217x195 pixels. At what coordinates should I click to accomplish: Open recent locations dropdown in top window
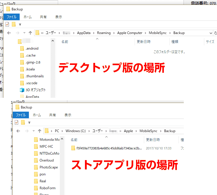[x=24, y=33]
